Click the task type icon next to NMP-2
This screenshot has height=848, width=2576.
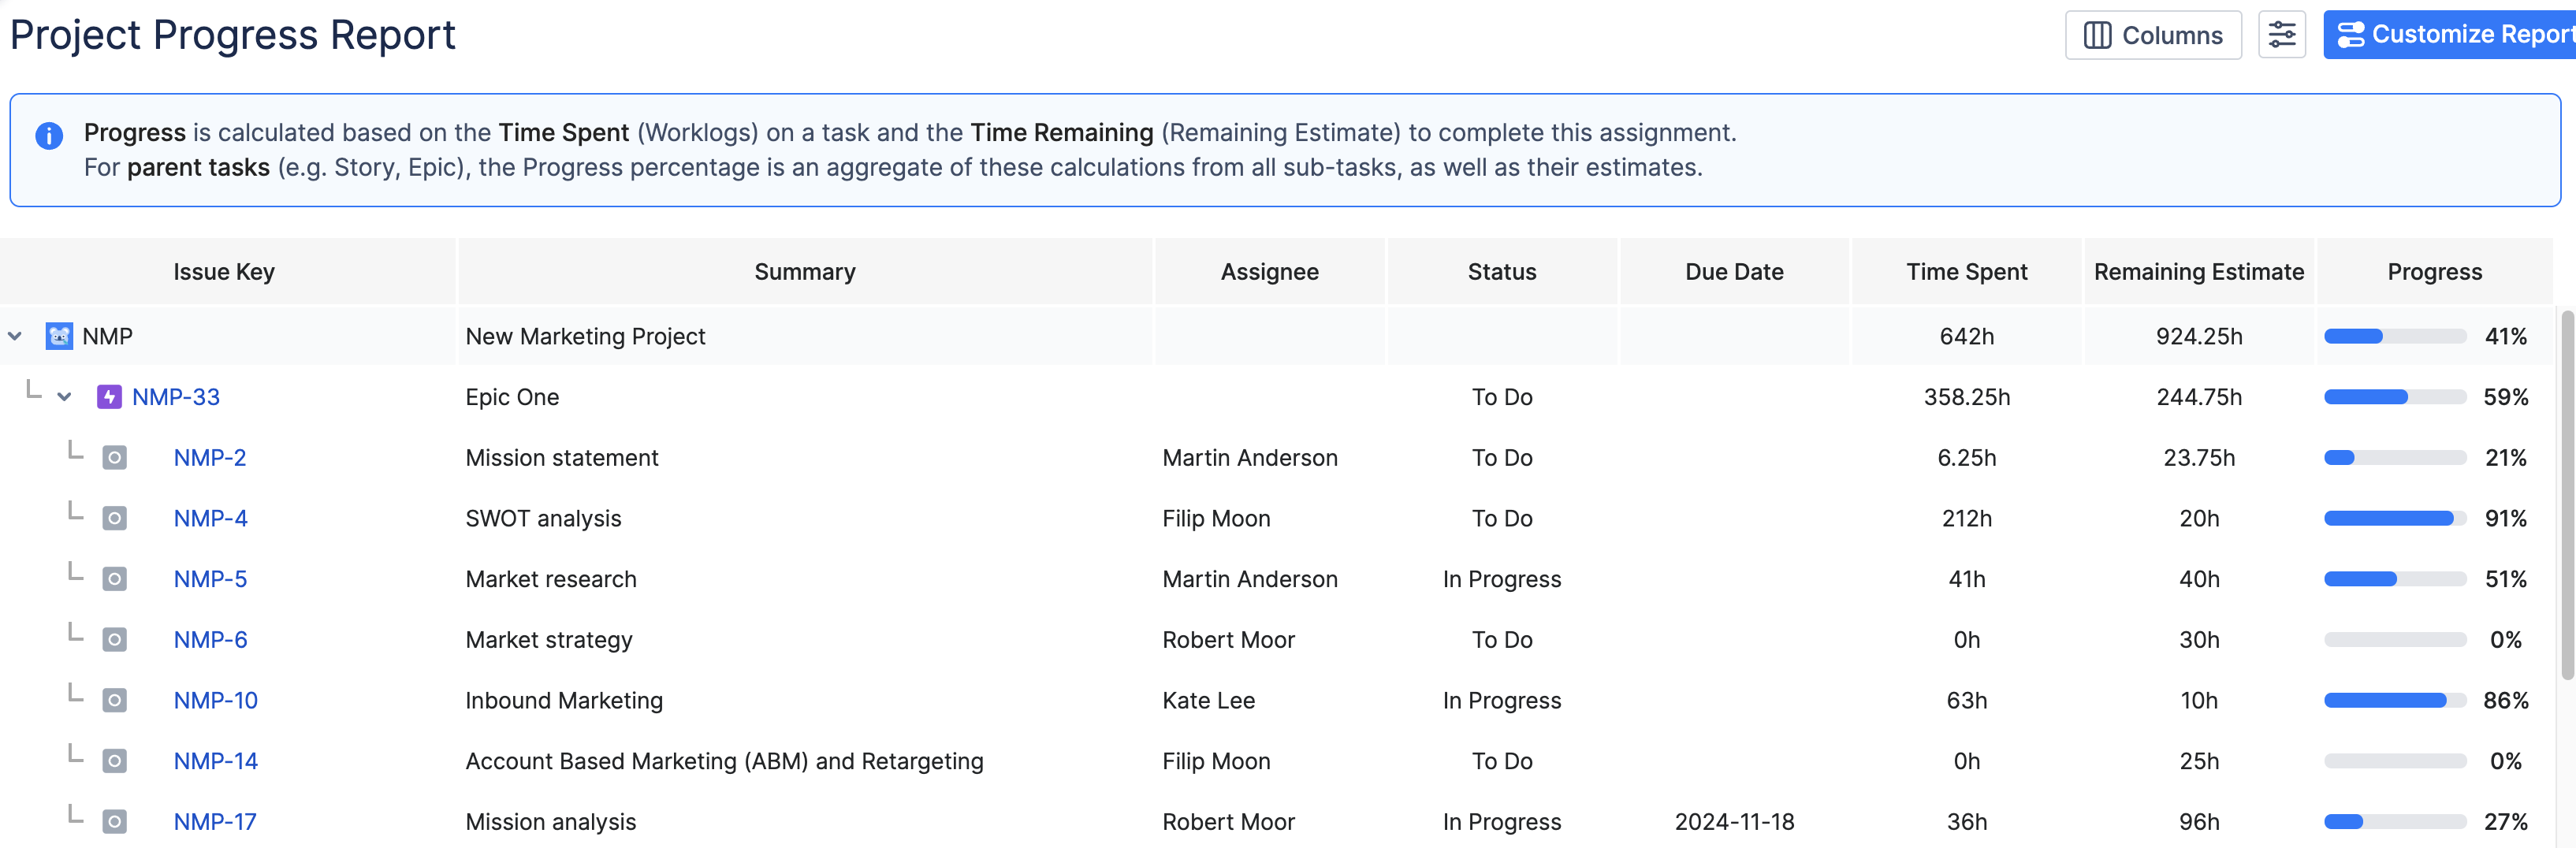pyautogui.click(x=116, y=457)
